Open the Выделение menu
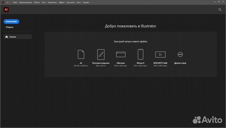 coord(52,3)
